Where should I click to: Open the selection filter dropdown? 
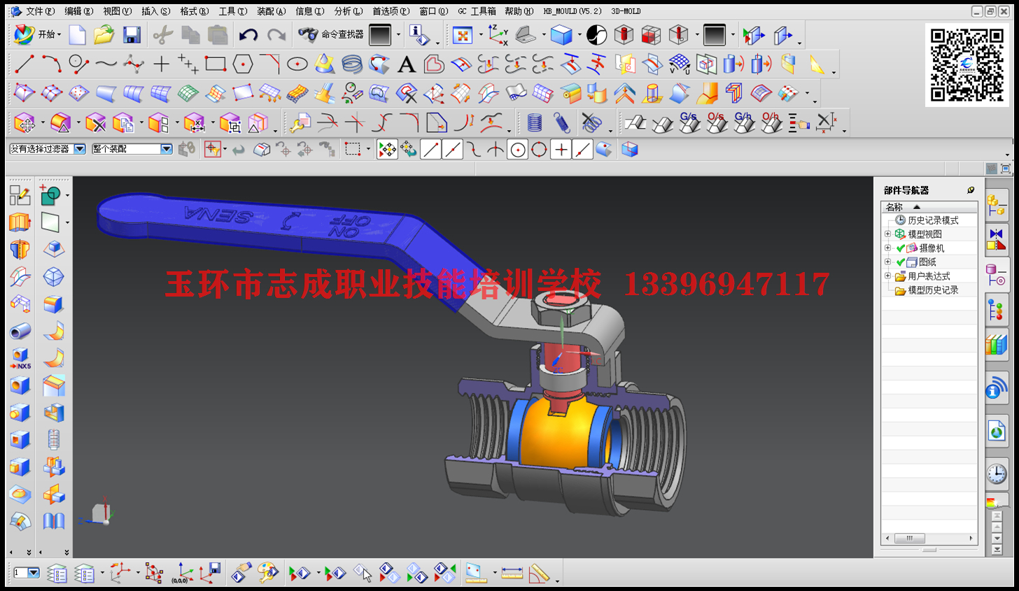point(80,149)
